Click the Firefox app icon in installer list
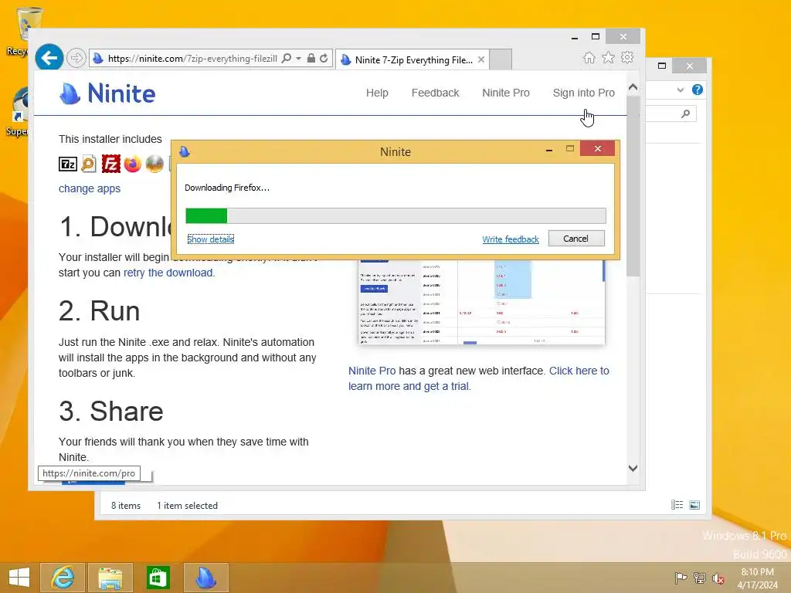Screen dimensions: 791x593 point(133,164)
